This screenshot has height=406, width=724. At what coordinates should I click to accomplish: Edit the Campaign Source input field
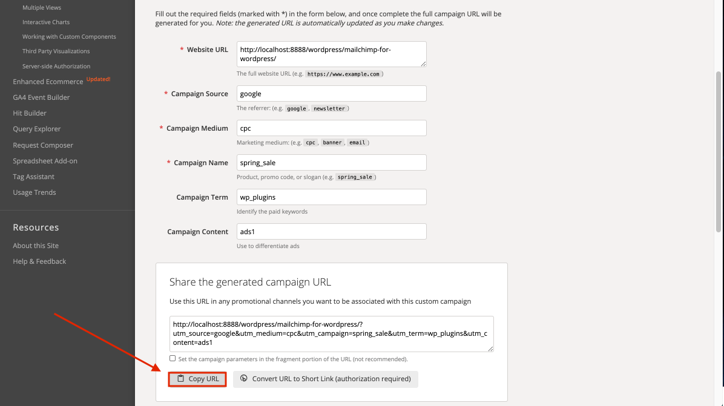[x=331, y=93]
